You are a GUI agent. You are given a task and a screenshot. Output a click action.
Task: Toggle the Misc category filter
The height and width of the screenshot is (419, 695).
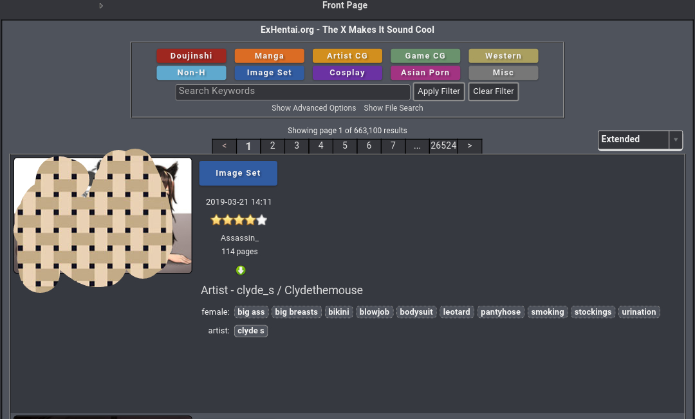tap(503, 73)
